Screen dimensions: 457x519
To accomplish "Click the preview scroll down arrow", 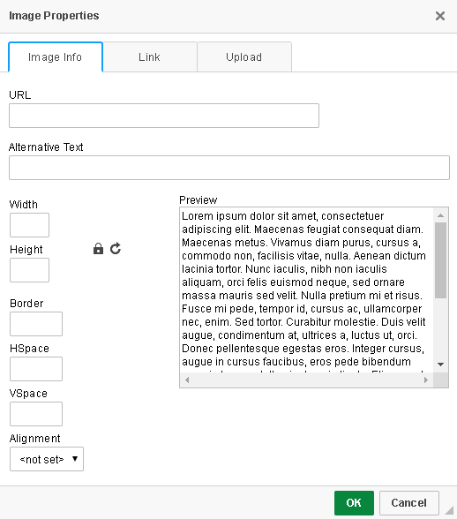I will click(x=440, y=365).
